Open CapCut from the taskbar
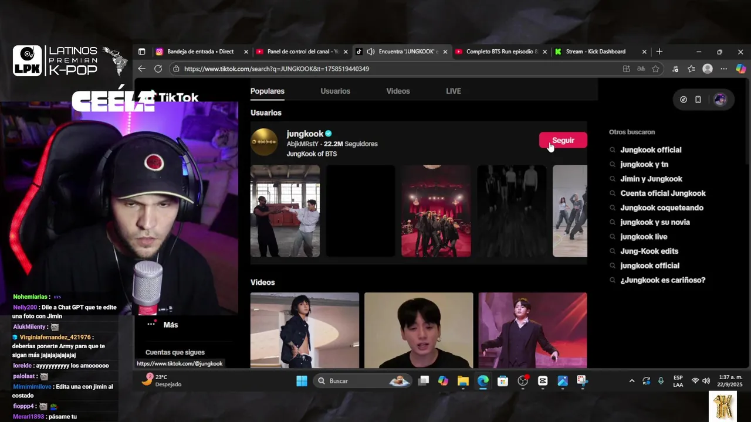This screenshot has width=751, height=422. 543,381
